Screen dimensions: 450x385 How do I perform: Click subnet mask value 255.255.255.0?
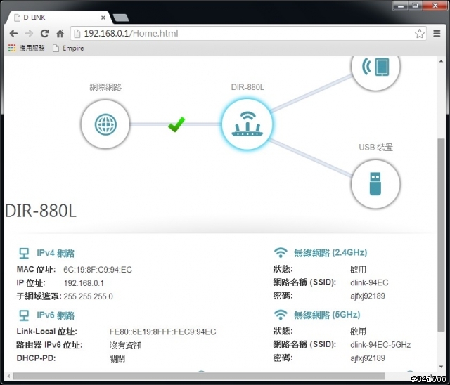click(x=88, y=296)
